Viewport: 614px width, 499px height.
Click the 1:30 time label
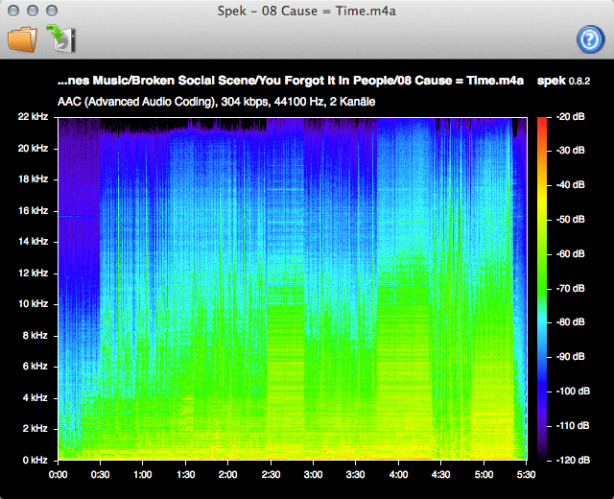[185, 475]
